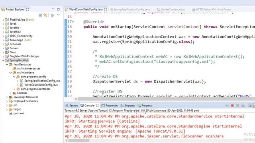This screenshot has height=143, width=255.
Task: Click the Apache Tomcat/9.0.31 log line
Action: tap(125, 131)
